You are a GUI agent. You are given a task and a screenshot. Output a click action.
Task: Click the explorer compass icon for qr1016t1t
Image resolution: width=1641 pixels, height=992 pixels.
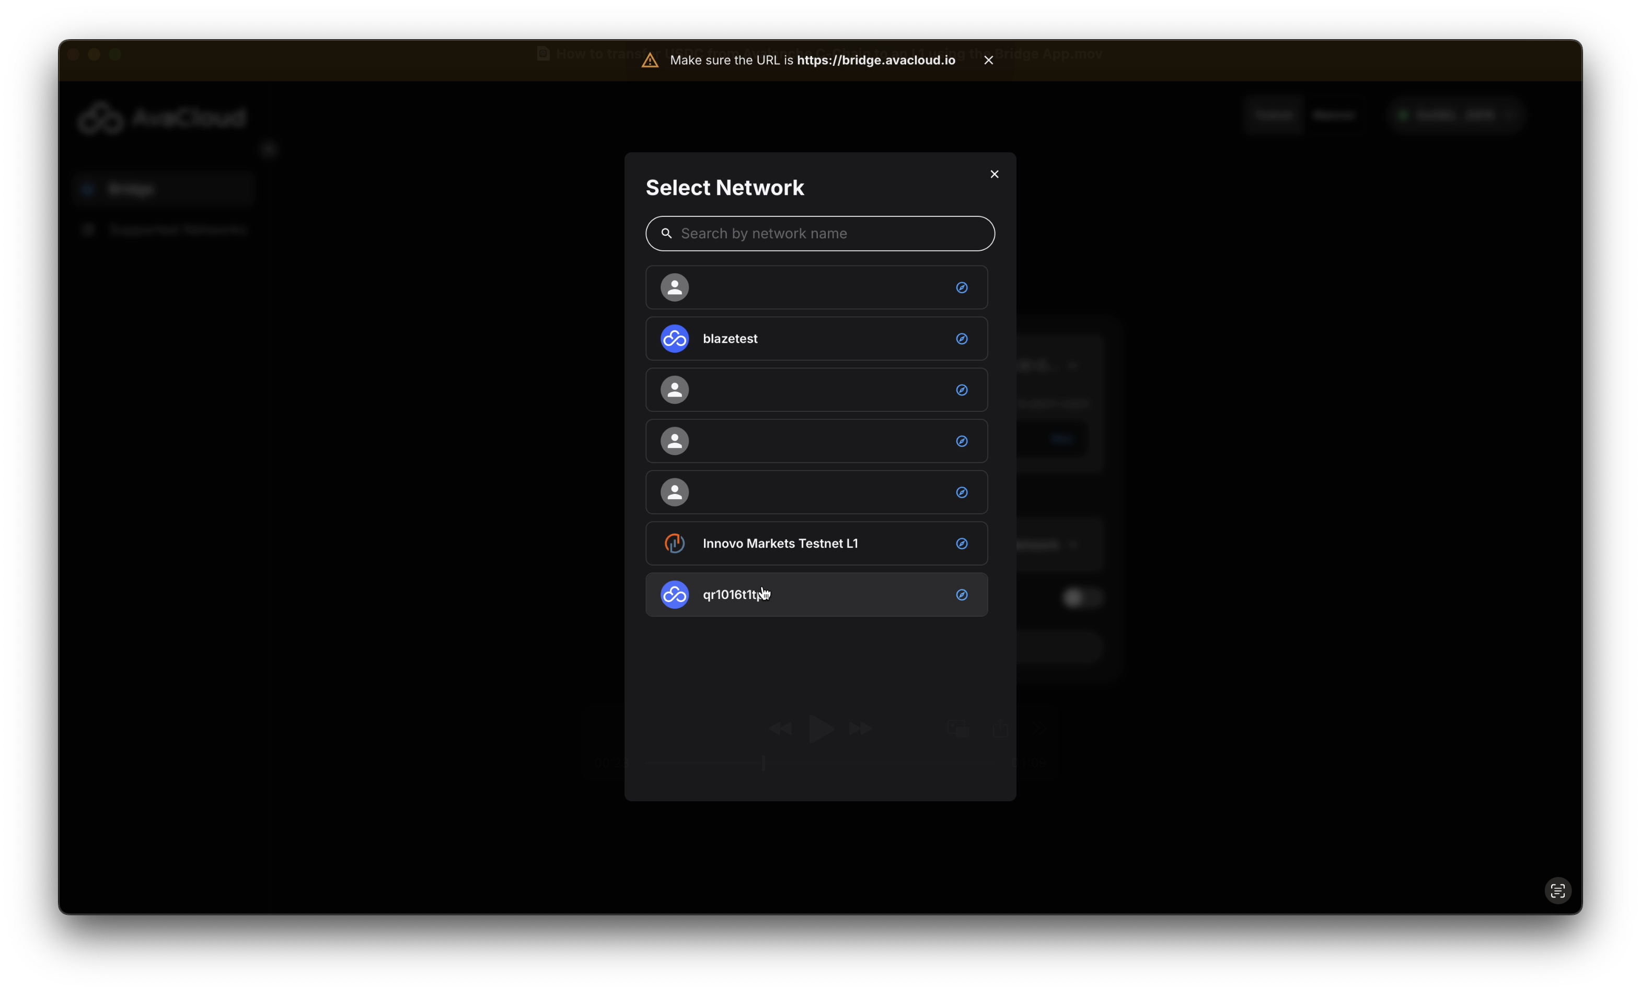962,594
